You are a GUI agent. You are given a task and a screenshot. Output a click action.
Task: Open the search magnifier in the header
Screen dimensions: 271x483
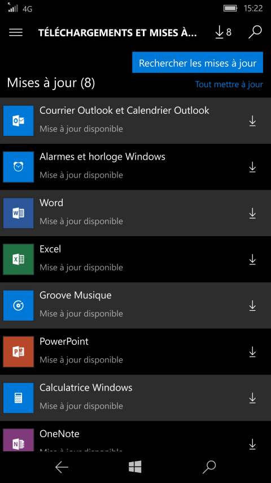coord(255,32)
